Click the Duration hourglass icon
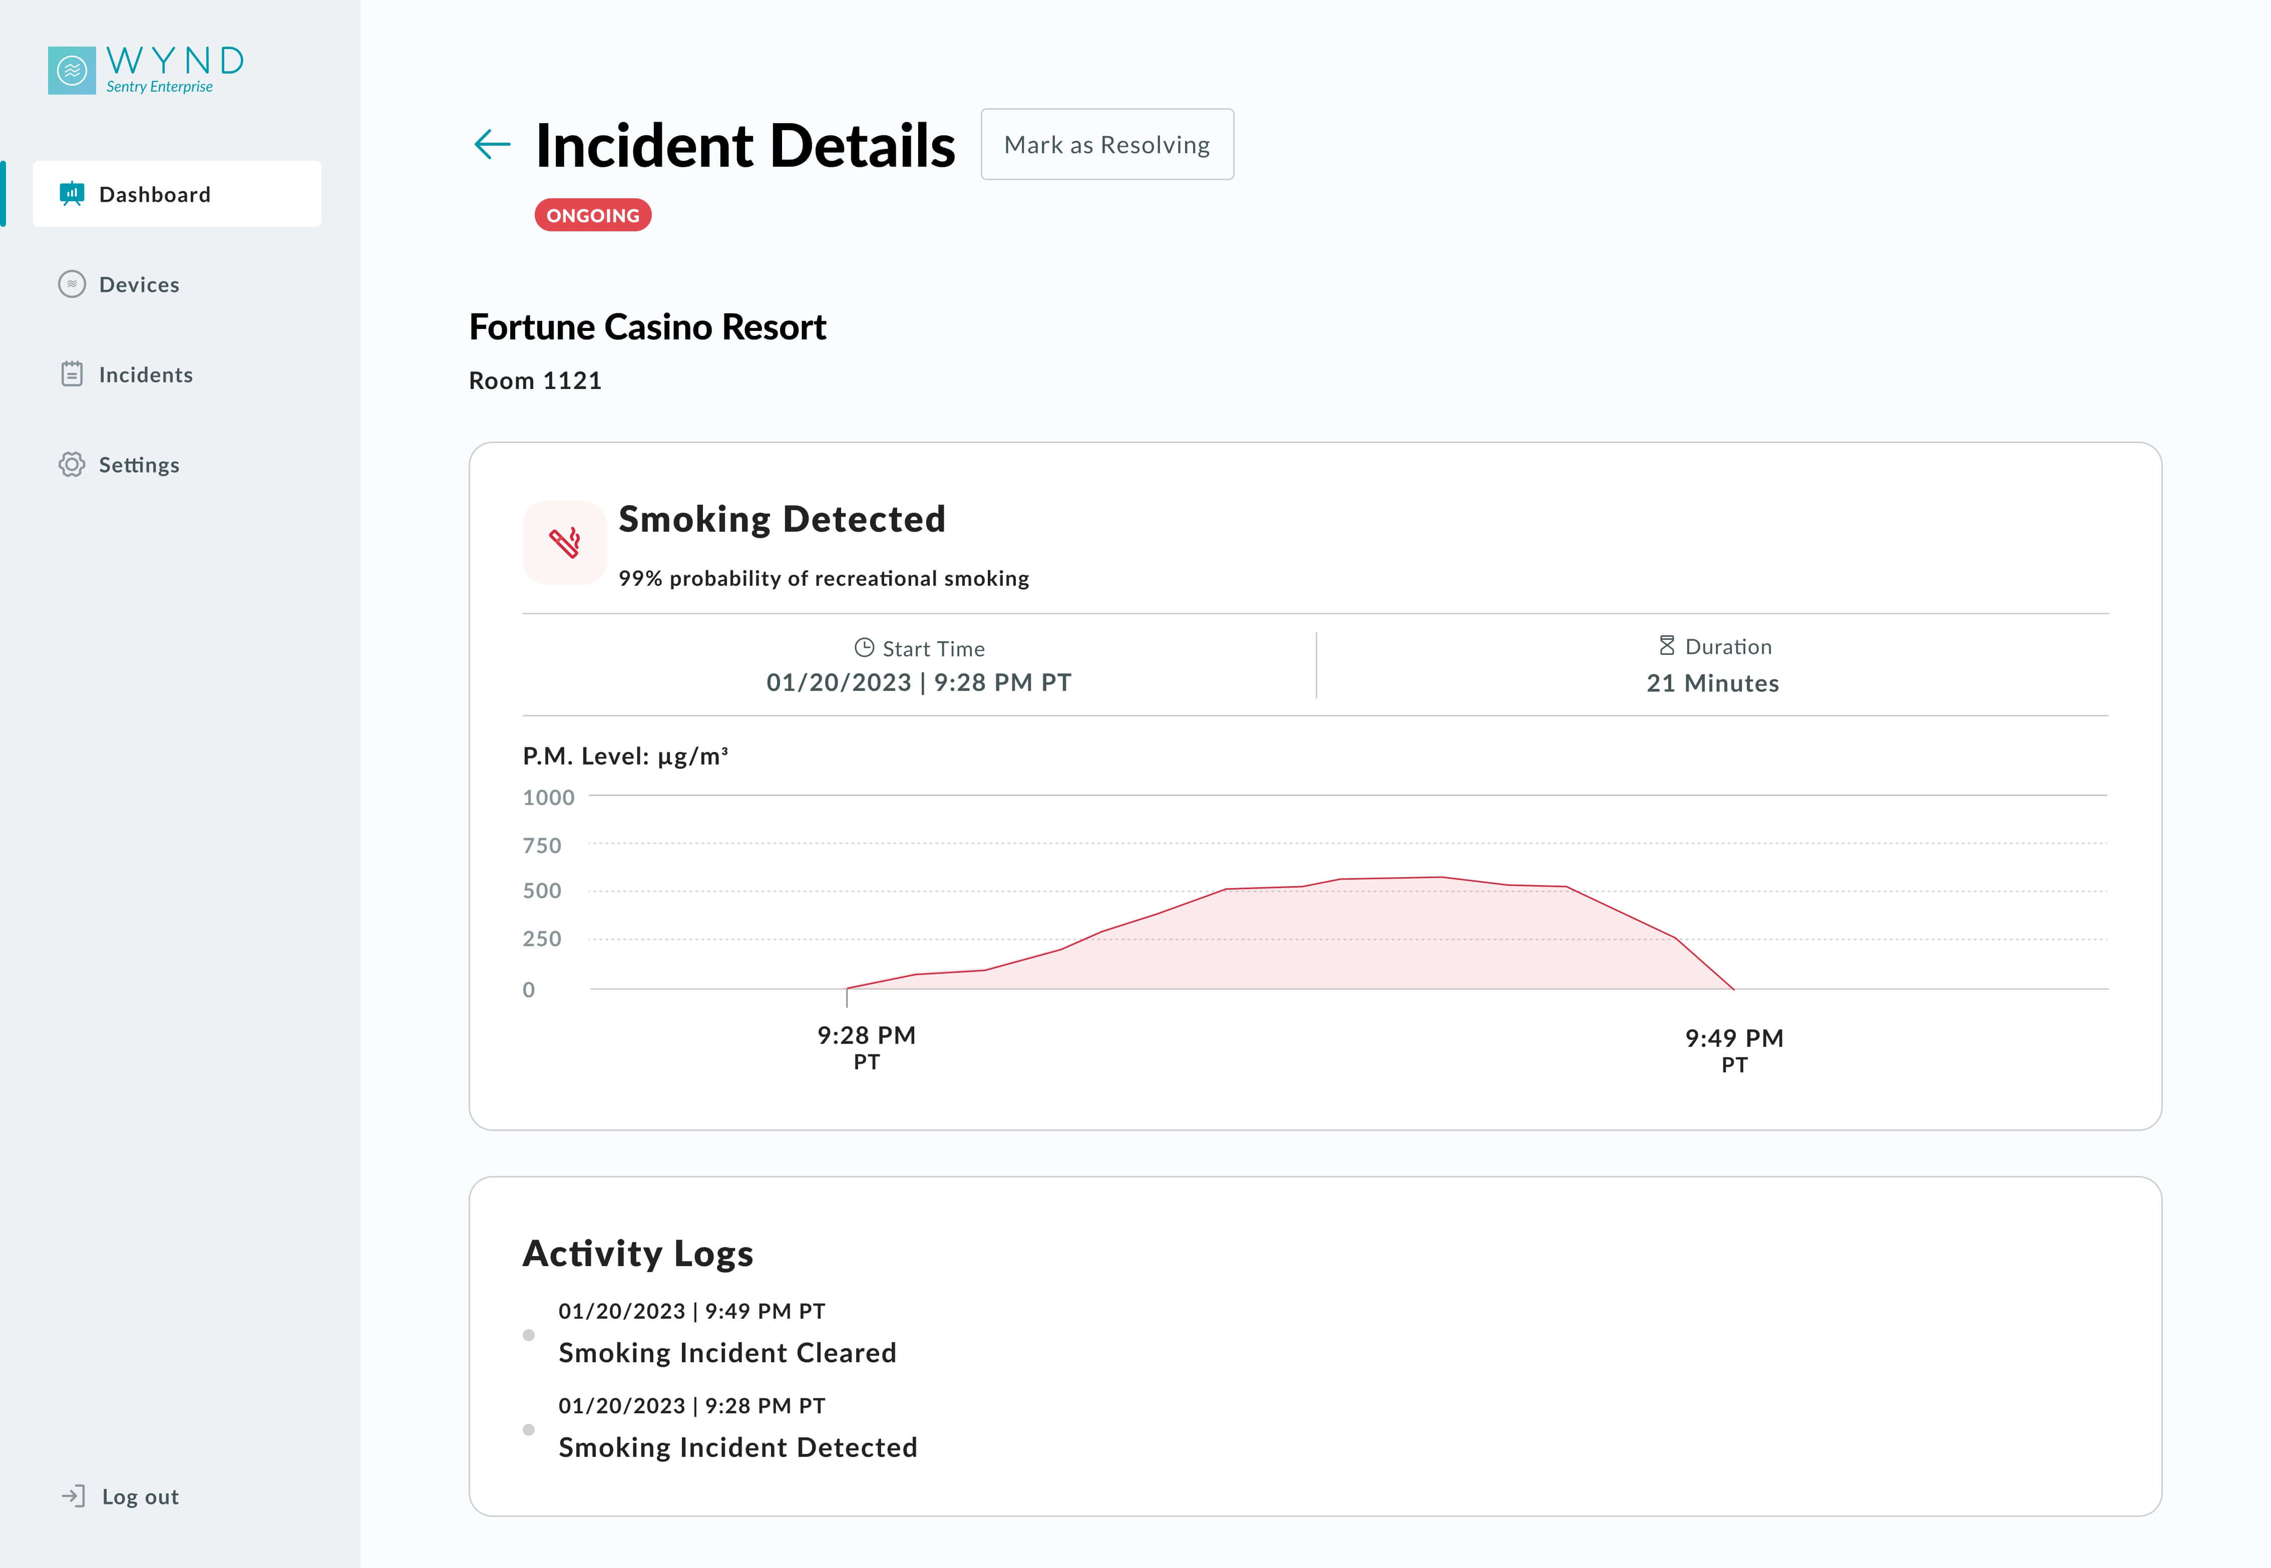The image size is (2271, 1568). point(1667,645)
